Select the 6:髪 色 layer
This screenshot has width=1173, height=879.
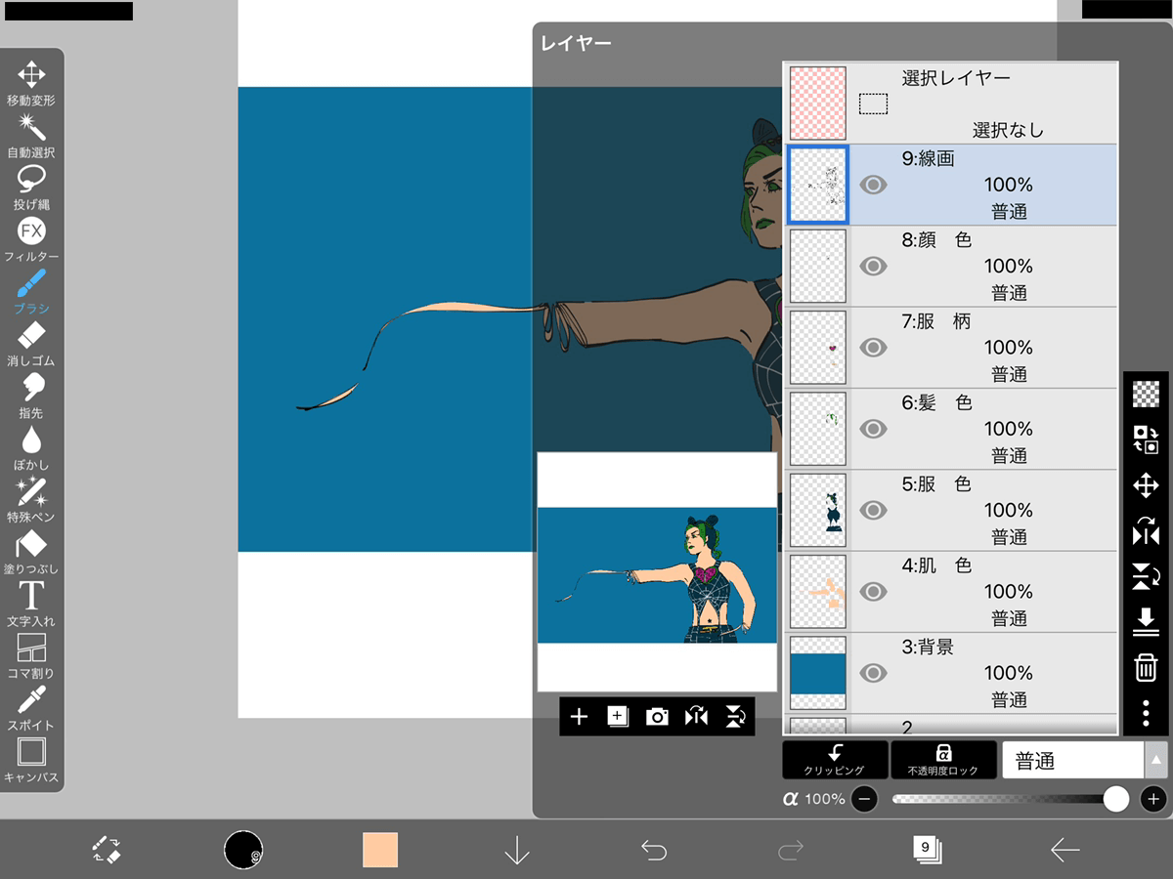click(951, 429)
